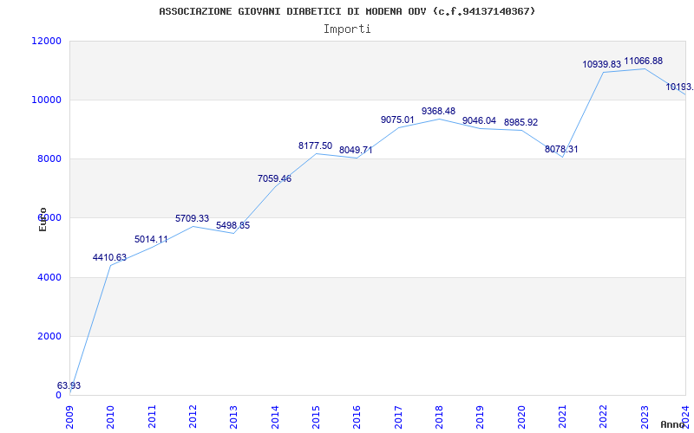Click x-axis year label 2013
694x433 pixels.
(233, 417)
